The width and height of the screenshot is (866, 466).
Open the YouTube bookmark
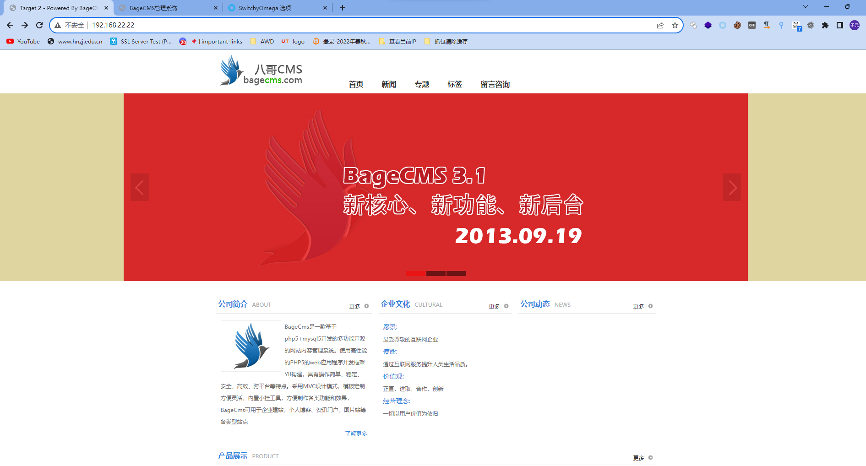(x=23, y=41)
